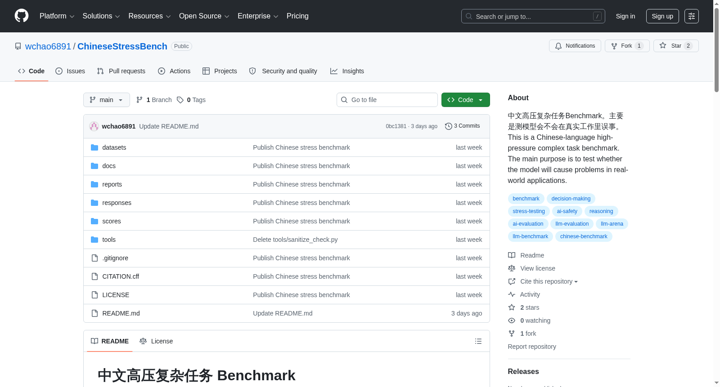This screenshot has height=387, width=720.
Task: Open the docs folder
Action: point(109,166)
